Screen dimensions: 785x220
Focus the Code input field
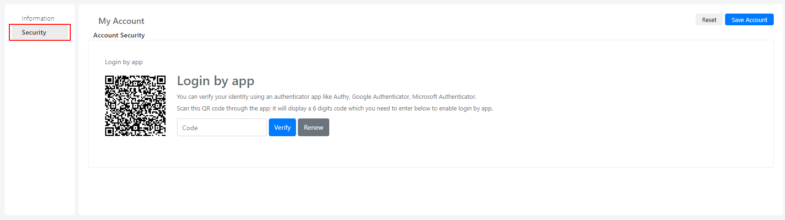[222, 127]
